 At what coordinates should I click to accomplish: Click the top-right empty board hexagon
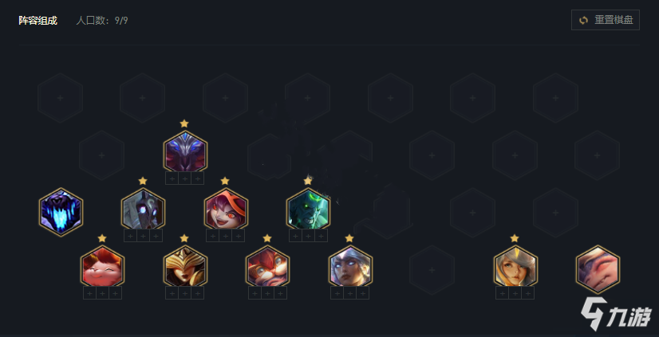pyautogui.click(x=555, y=98)
